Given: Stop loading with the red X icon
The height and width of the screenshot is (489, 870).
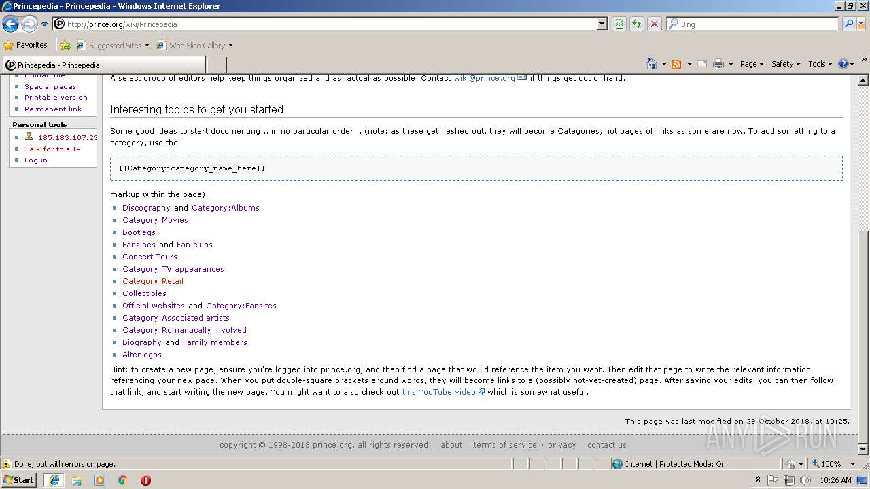Looking at the screenshot, I should [x=654, y=24].
